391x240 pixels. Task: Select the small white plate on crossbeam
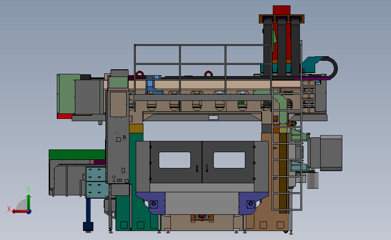click(213, 117)
